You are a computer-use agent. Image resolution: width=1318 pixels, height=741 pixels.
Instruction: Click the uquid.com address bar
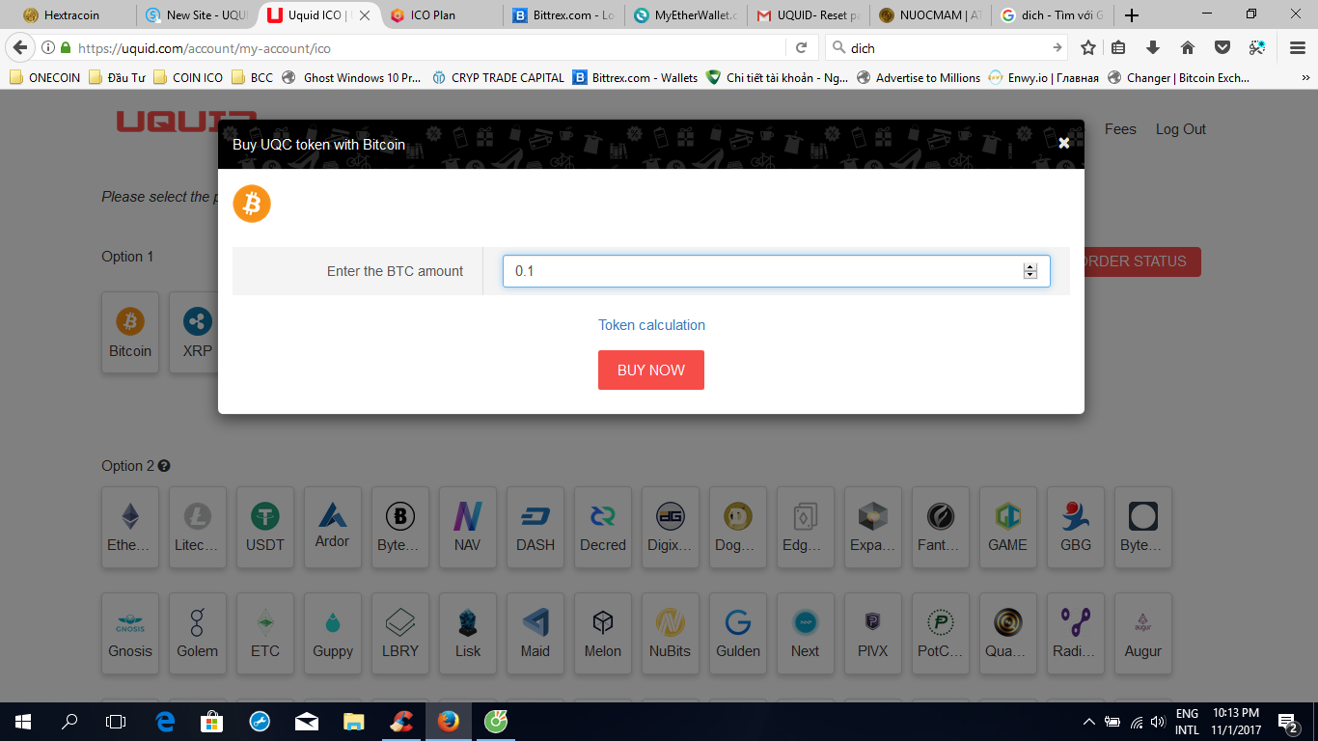click(x=429, y=48)
